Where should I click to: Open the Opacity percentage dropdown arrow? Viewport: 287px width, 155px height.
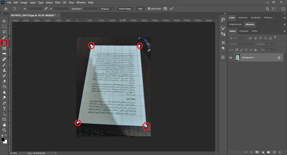pos(274,44)
